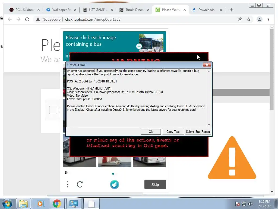Click the page scroll down arrow
The height and width of the screenshot is (209, 278).
272,192
